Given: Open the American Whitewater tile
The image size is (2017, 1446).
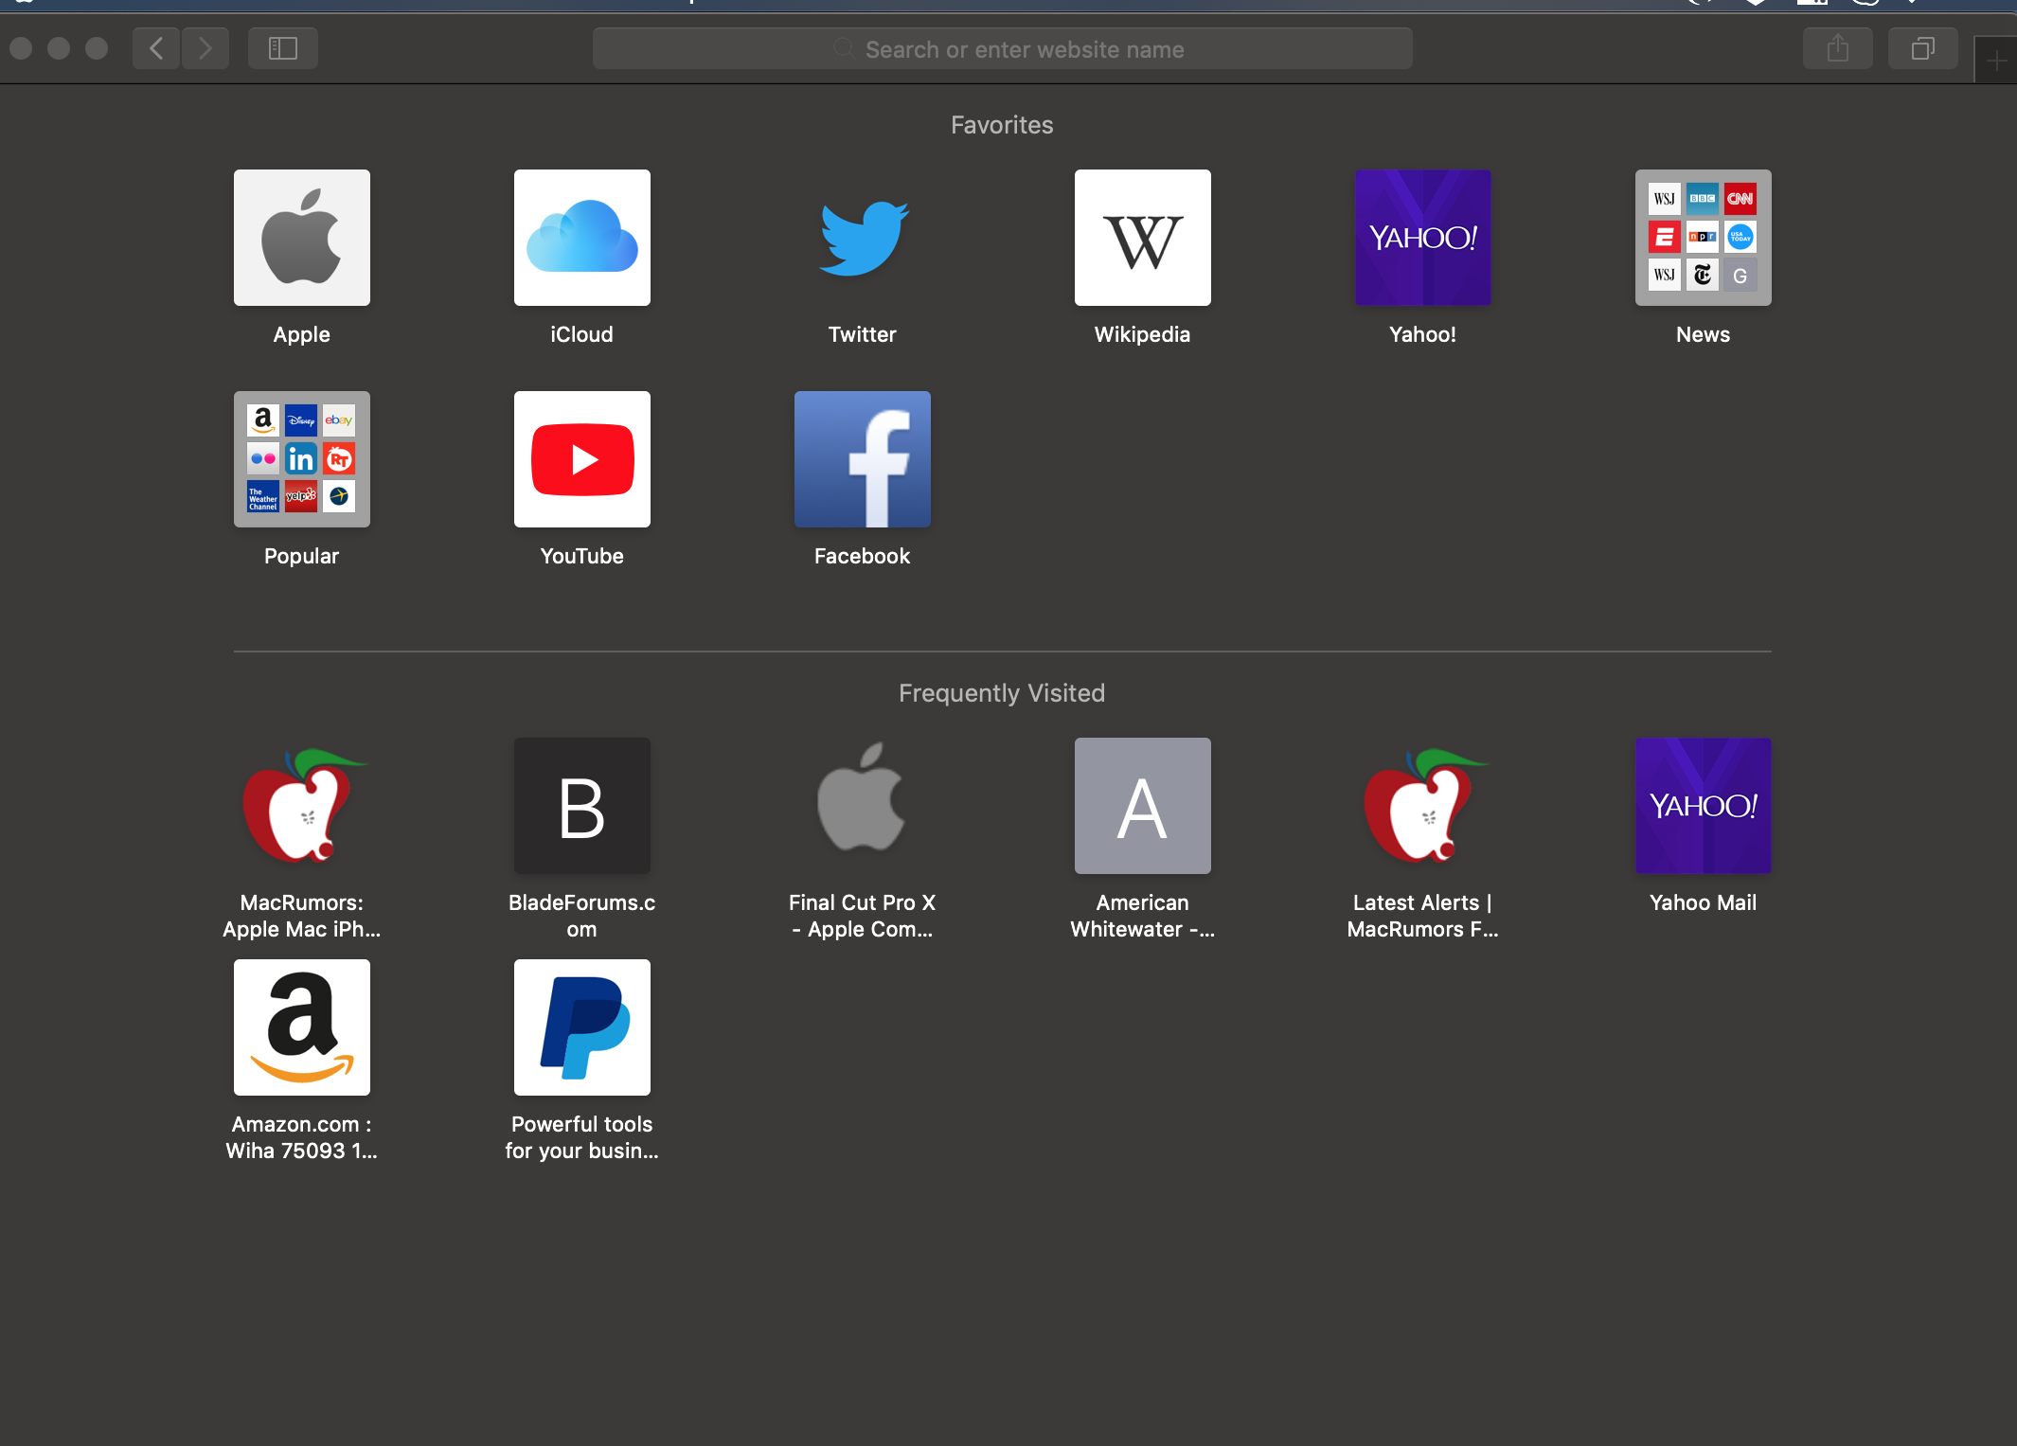Looking at the screenshot, I should 1142,806.
